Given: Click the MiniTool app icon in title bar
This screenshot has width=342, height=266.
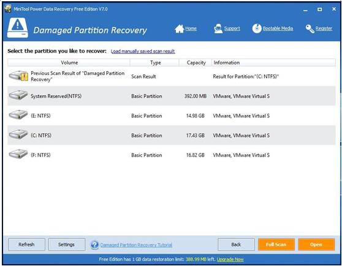Looking at the screenshot, I should [x=8, y=9].
